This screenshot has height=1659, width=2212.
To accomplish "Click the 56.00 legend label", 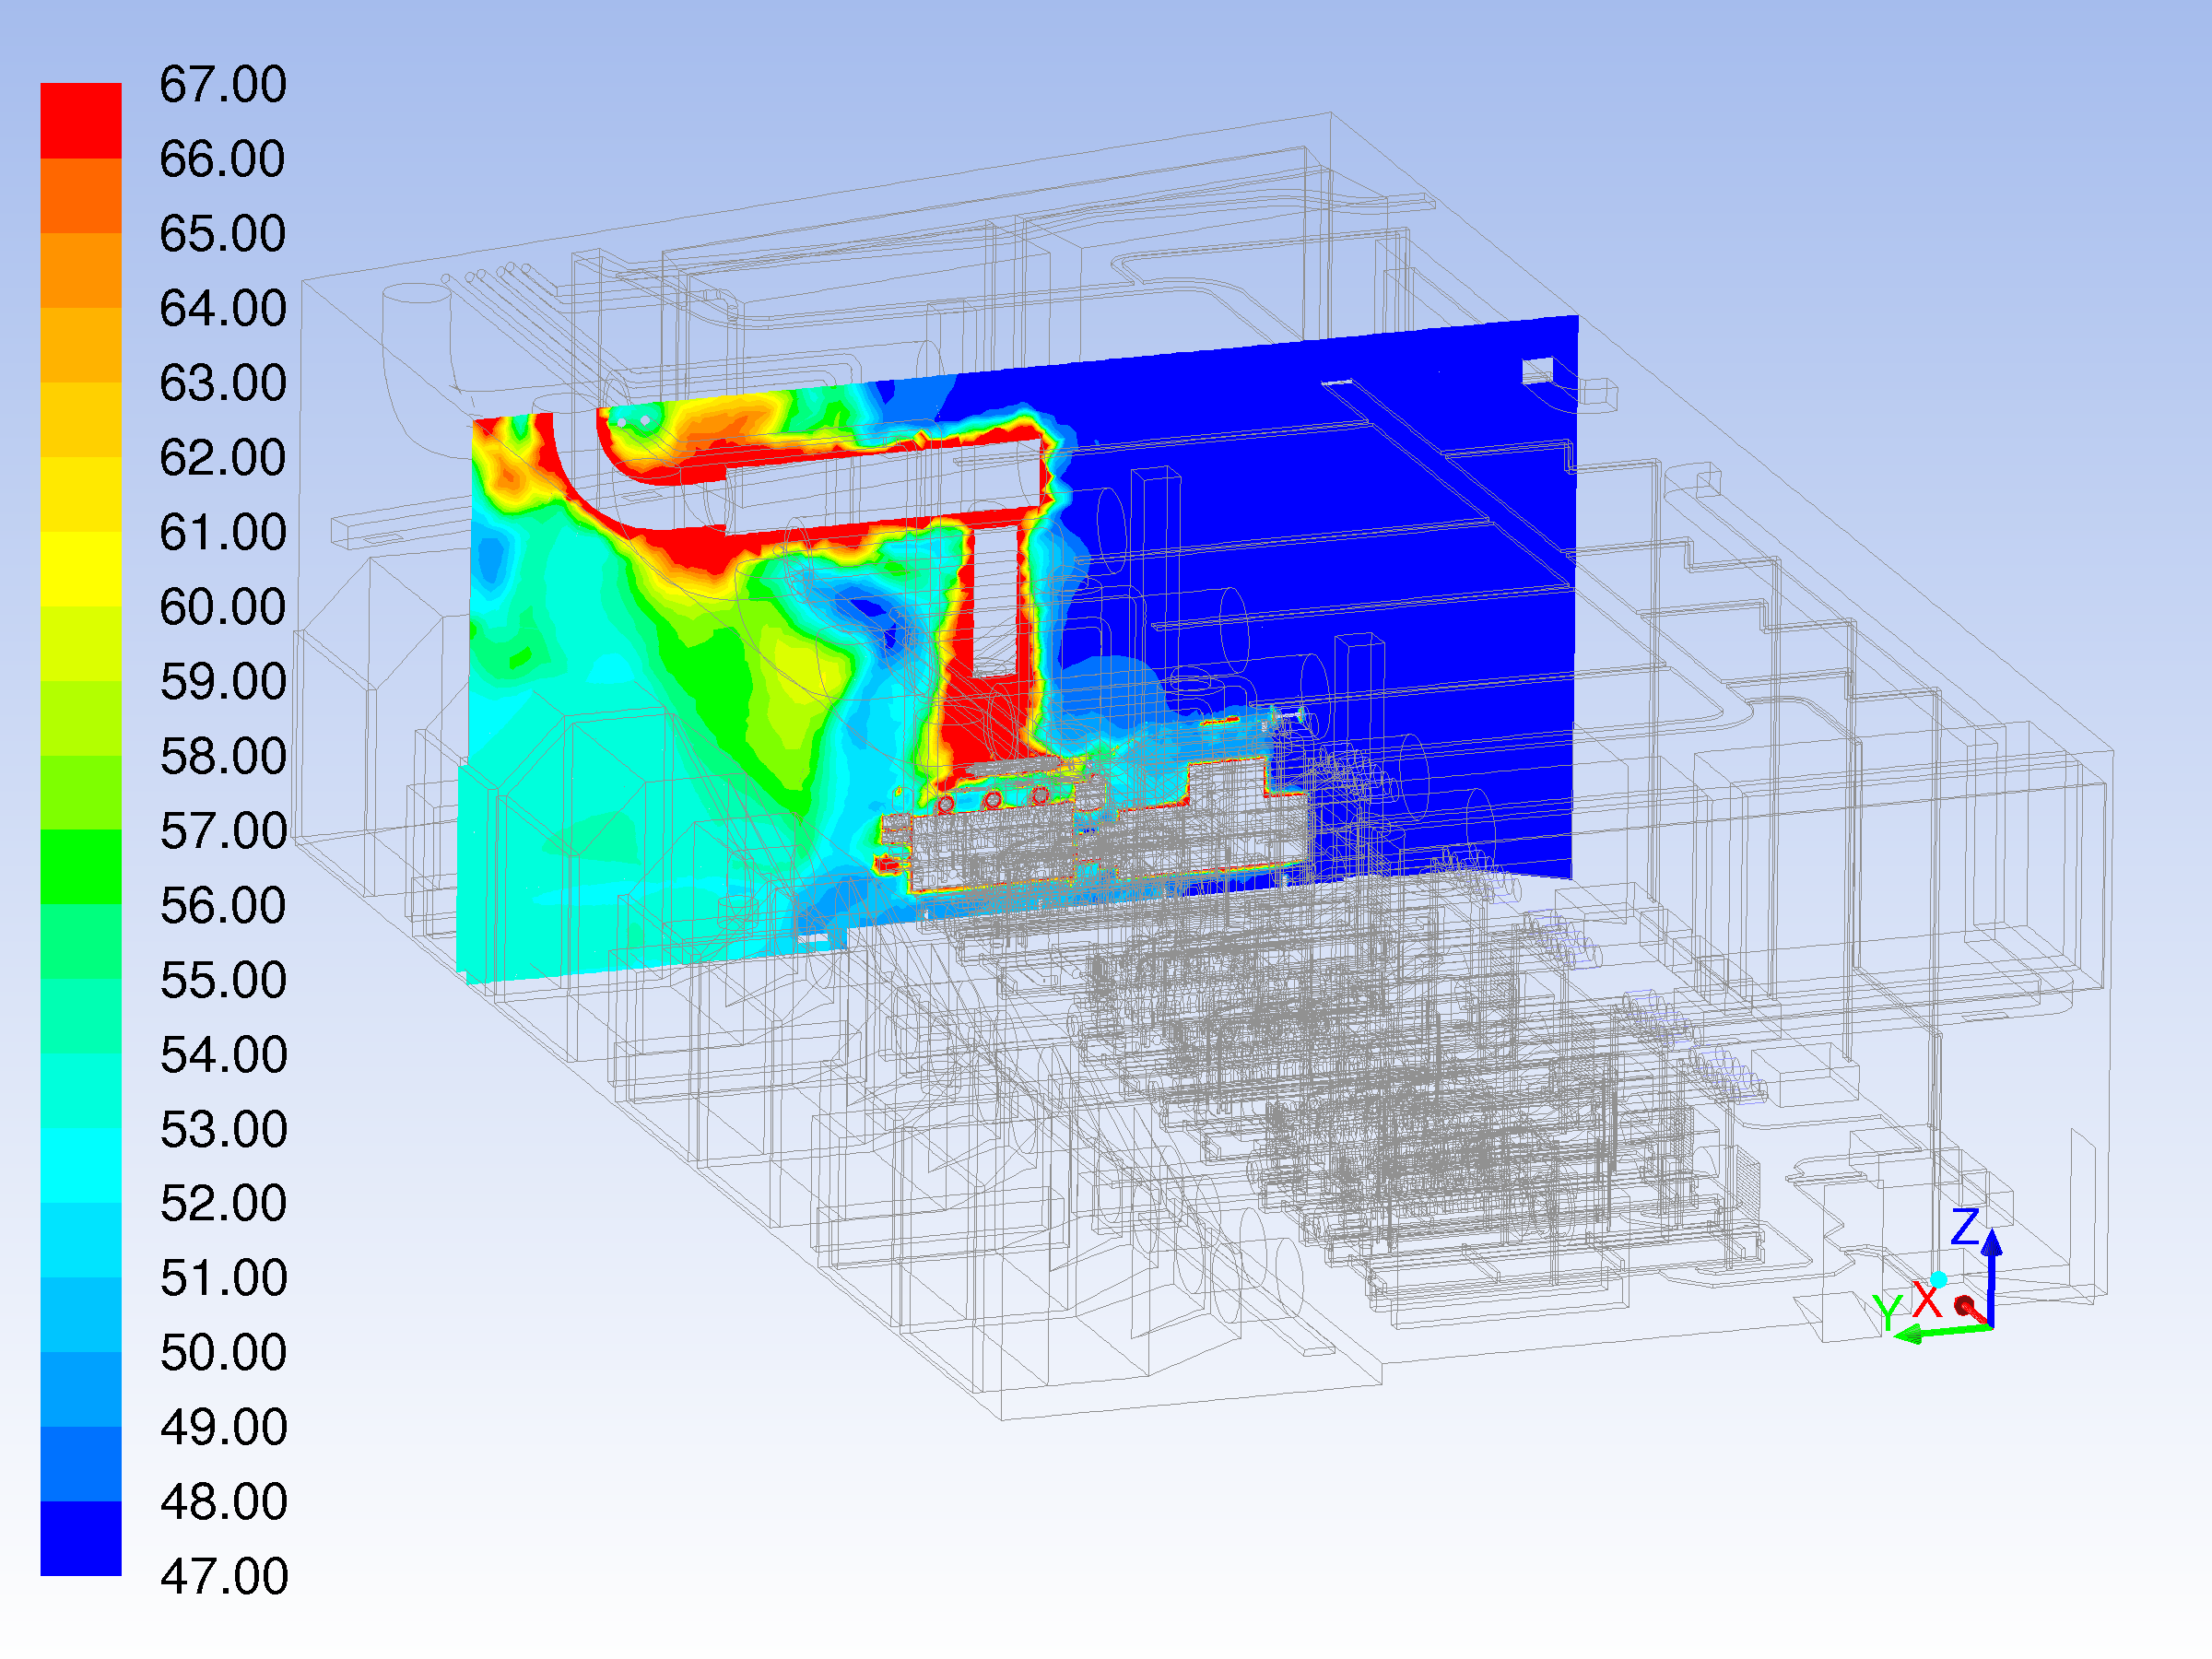I will coord(223,905).
